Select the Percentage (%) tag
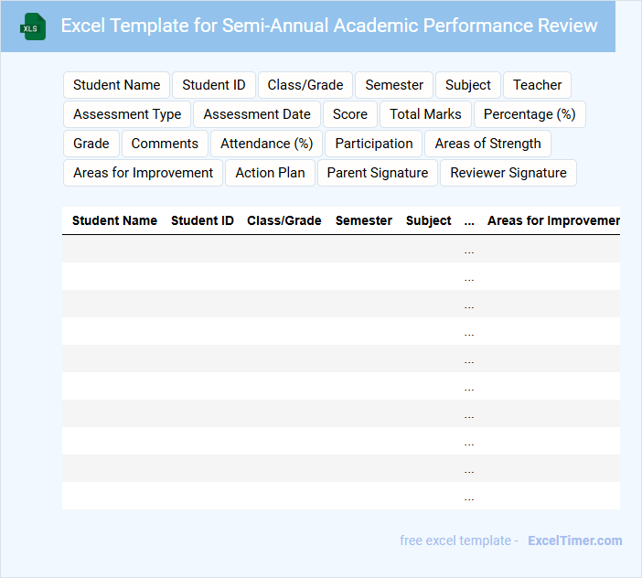This screenshot has height=578, width=642. tap(530, 114)
